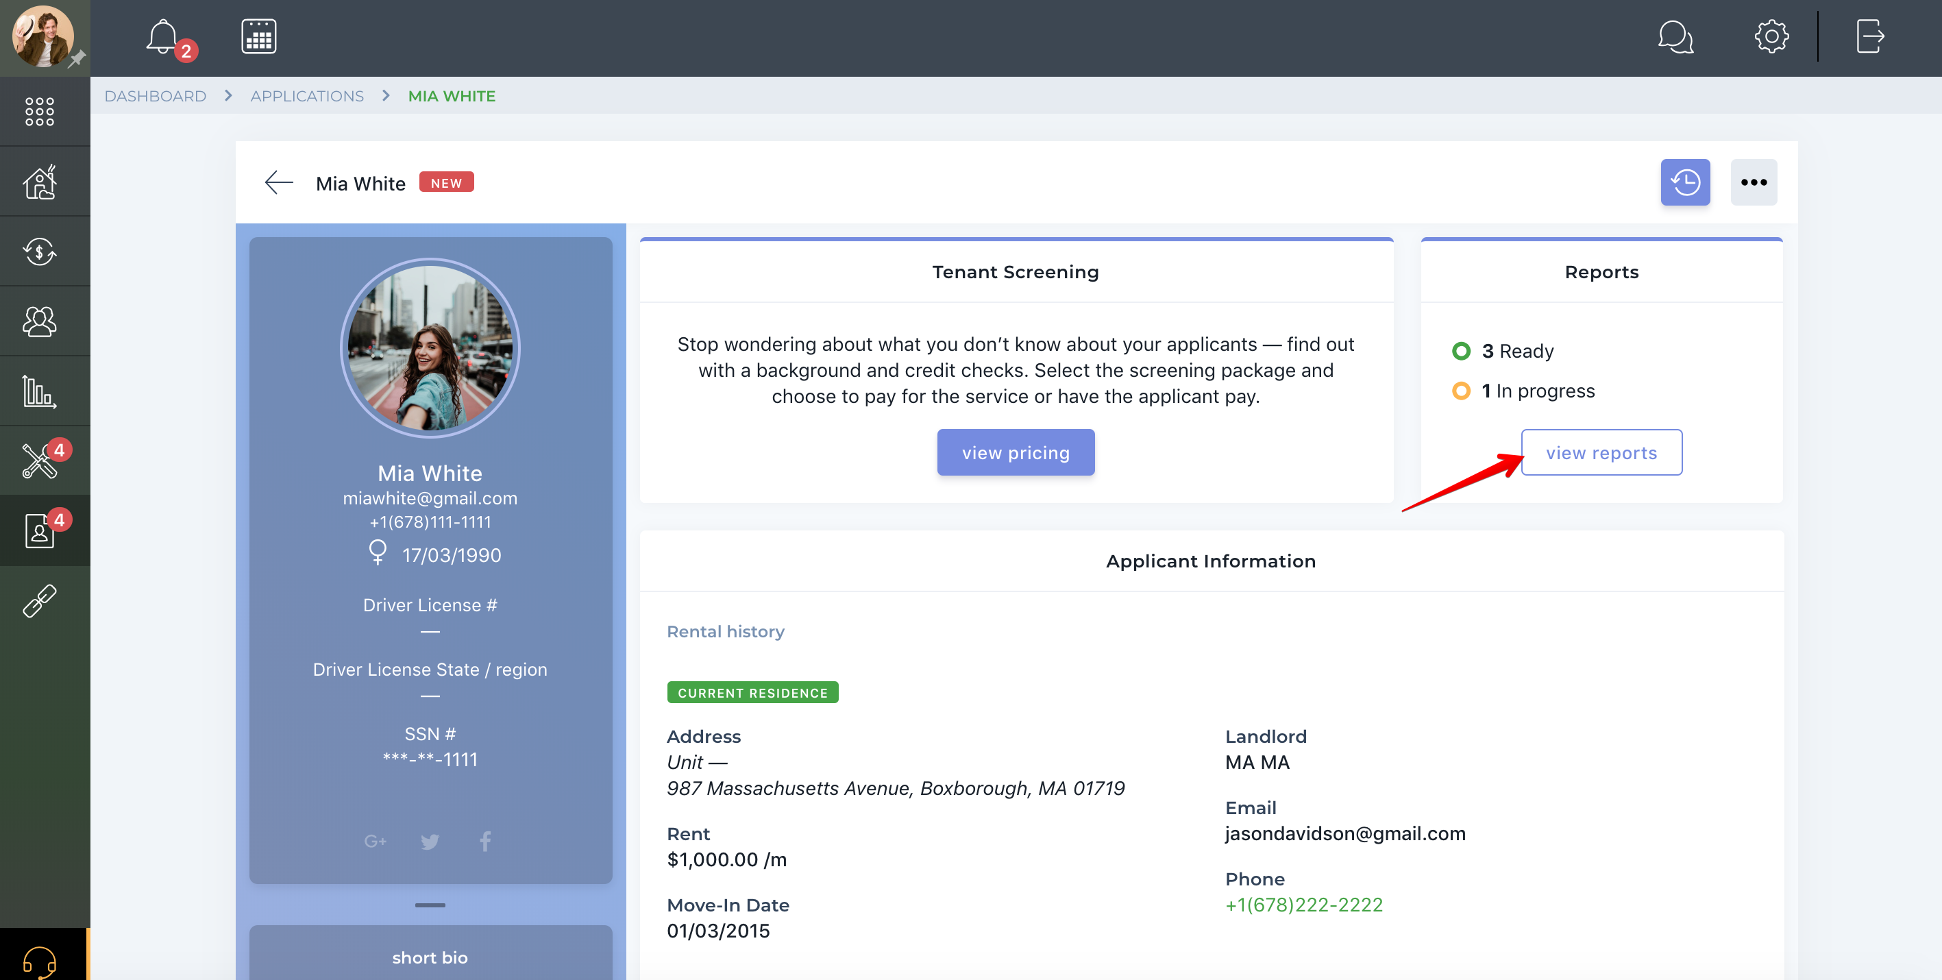Image resolution: width=1942 pixels, height=980 pixels.
Task: Open the support headset icon
Action: [x=40, y=962]
